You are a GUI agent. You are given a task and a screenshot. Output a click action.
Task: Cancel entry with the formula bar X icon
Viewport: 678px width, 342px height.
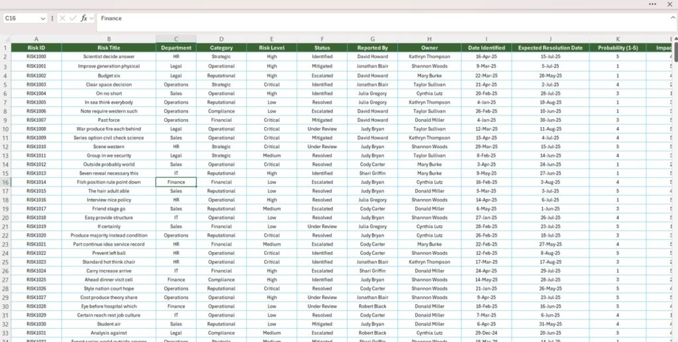point(62,18)
